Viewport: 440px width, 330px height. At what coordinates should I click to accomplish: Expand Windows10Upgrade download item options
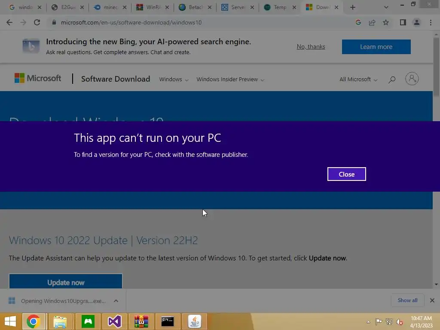pos(116,301)
